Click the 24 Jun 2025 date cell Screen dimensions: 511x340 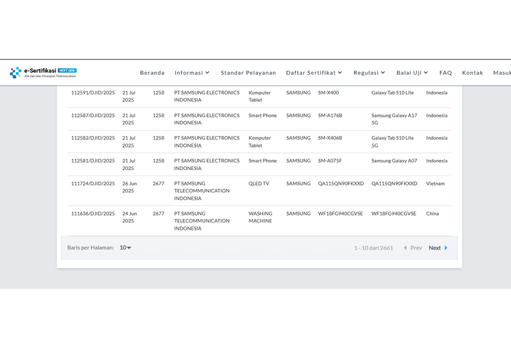tap(129, 218)
